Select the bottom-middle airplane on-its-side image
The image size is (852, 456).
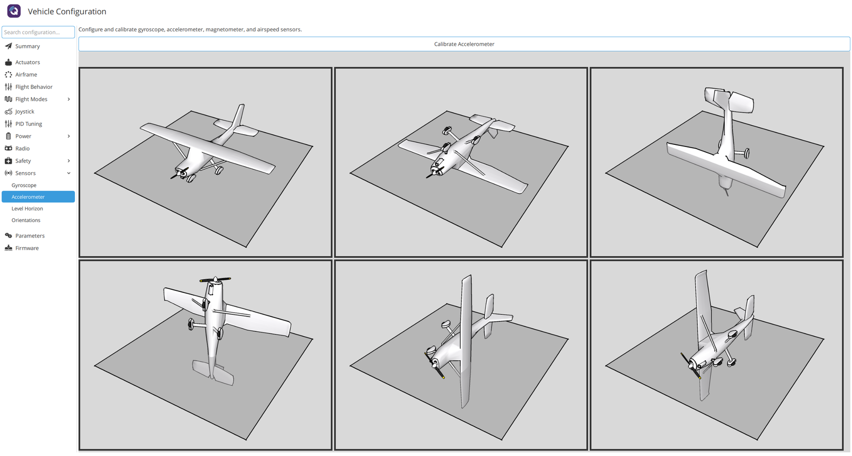[x=461, y=355]
